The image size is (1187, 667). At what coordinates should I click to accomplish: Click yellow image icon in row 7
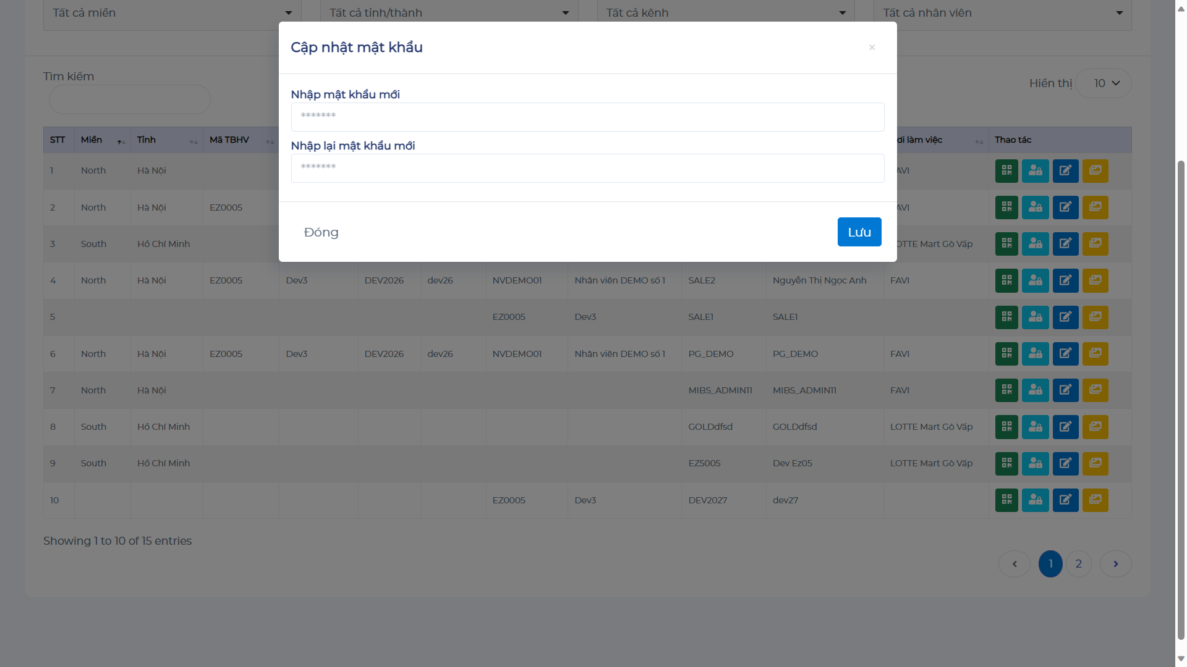point(1095,390)
